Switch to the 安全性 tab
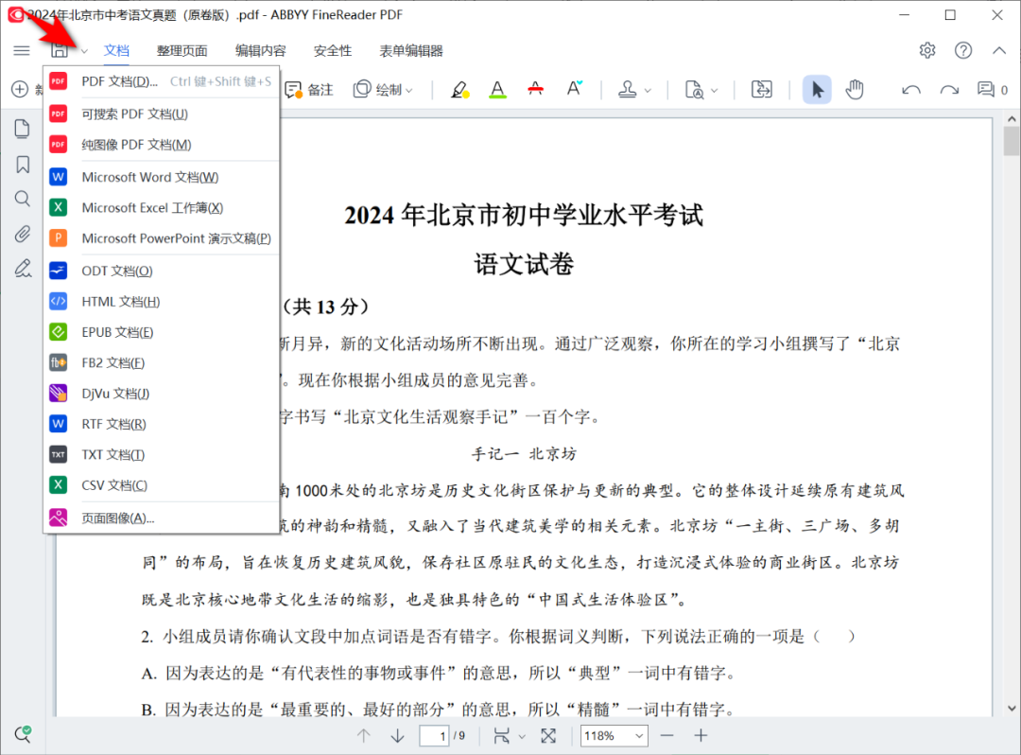 coord(333,51)
